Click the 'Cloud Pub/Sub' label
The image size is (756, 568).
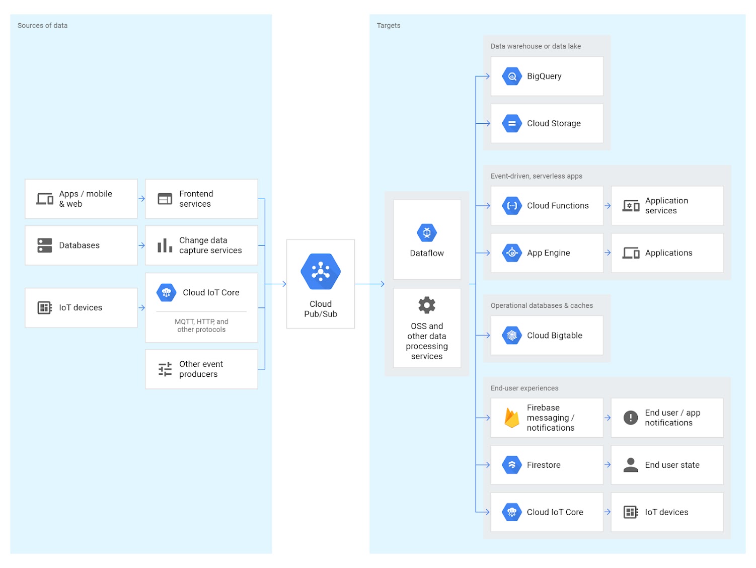pyautogui.click(x=321, y=309)
